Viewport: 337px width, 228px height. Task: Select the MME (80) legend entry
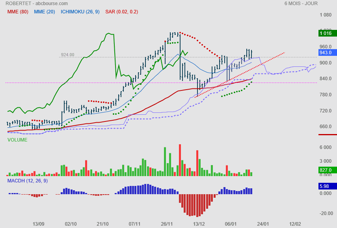point(18,12)
